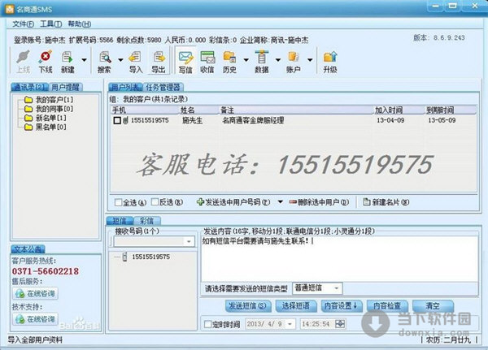Expand the dropdown arrow next to 历史
This screenshot has height=350, width=488.
[246, 59]
